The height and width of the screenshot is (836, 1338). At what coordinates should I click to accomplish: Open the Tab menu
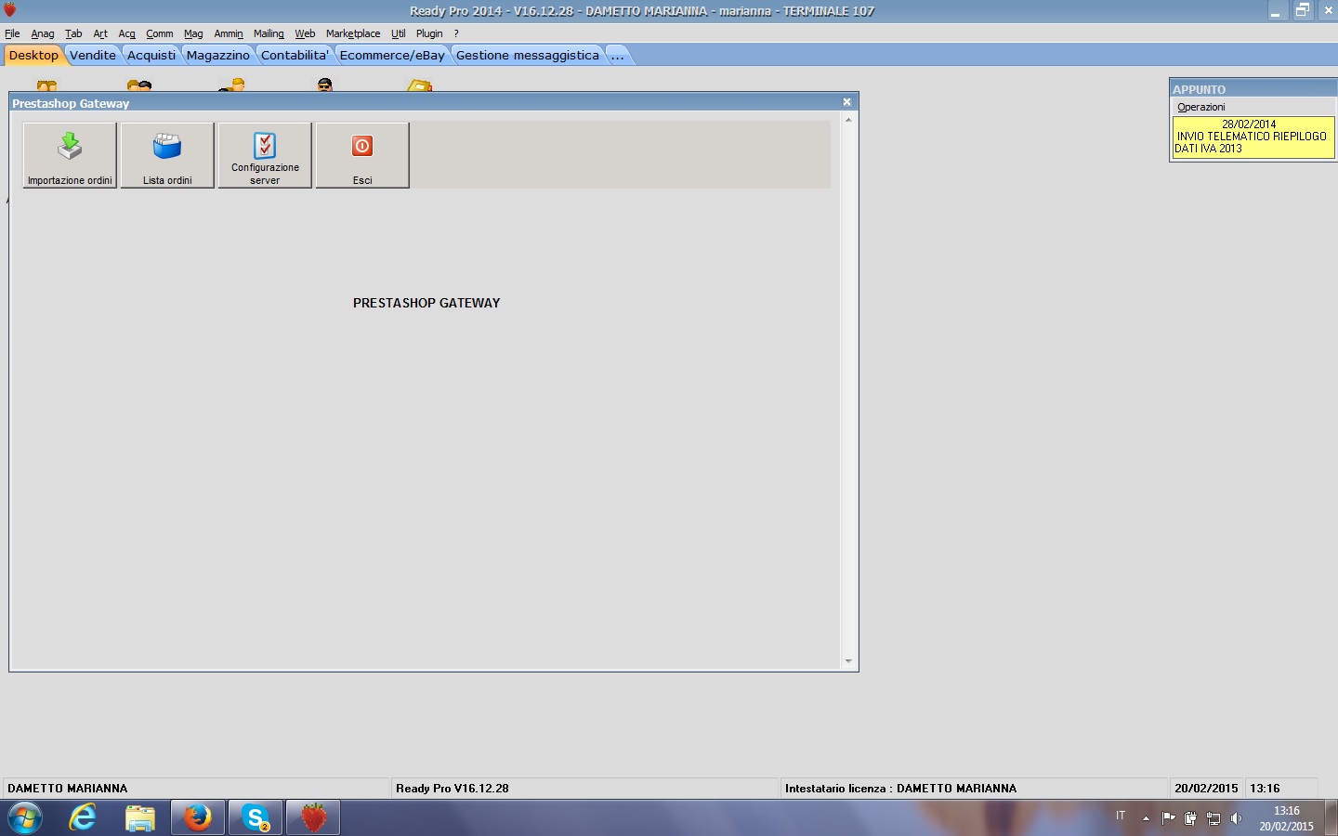(x=73, y=33)
